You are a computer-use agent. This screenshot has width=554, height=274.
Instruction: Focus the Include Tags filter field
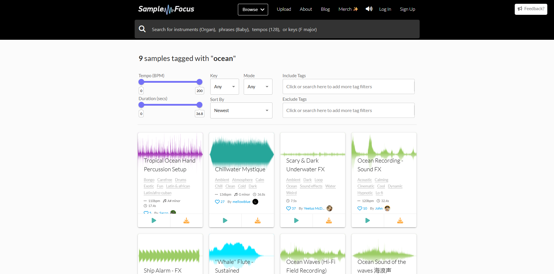(348, 87)
